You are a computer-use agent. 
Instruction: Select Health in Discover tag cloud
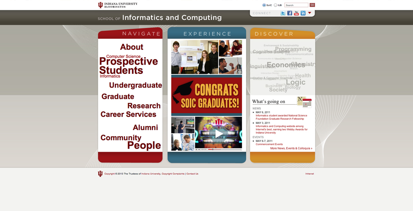click(x=303, y=76)
